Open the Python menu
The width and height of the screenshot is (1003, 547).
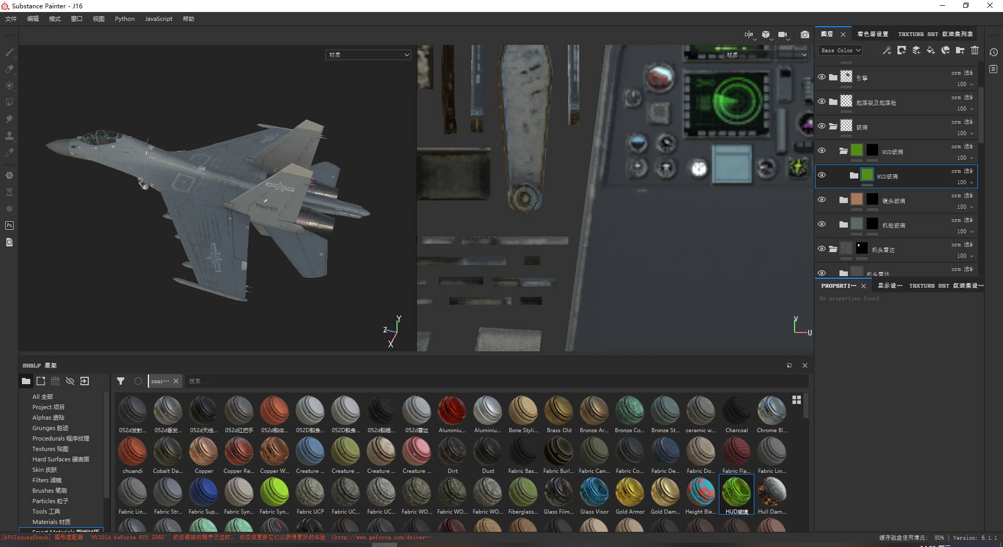pos(125,19)
